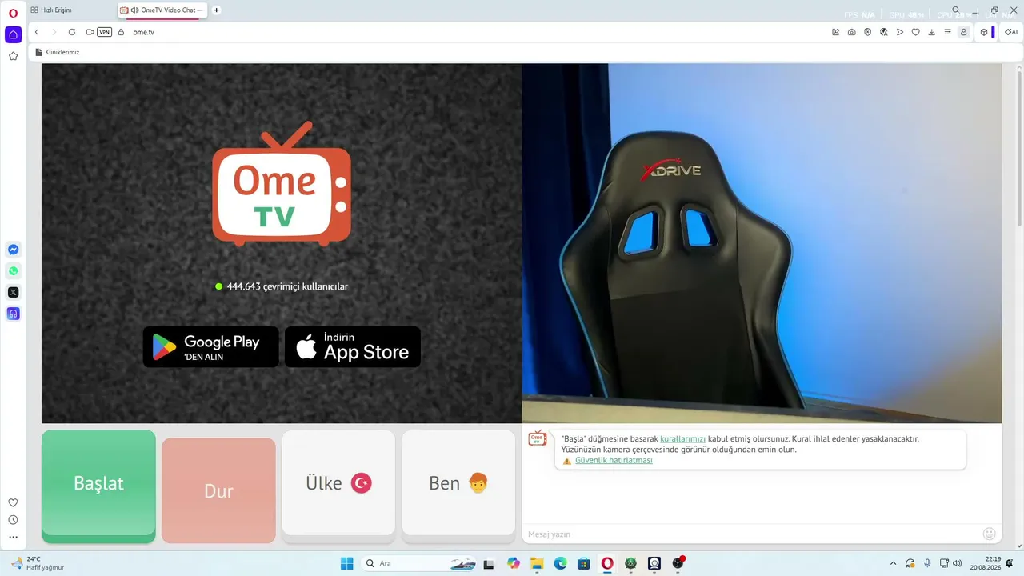
Task: Show hidden system tray icons chevron
Action: (893, 563)
